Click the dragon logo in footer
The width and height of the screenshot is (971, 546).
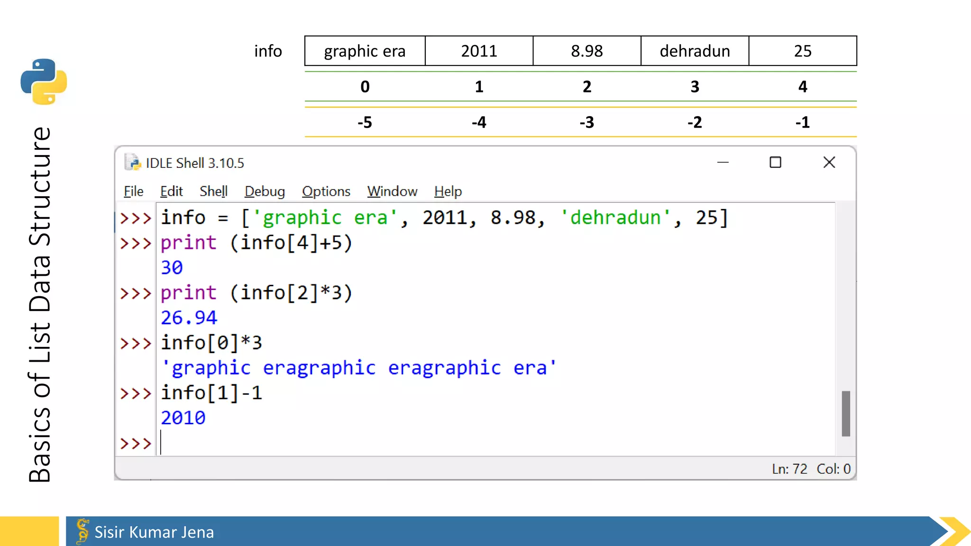coord(82,531)
